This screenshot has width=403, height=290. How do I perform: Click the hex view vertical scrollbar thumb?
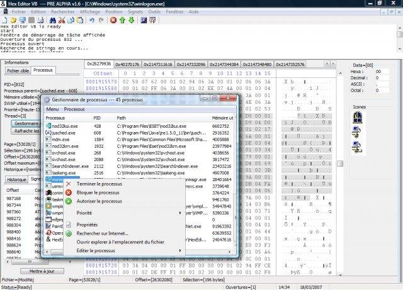click(340, 164)
